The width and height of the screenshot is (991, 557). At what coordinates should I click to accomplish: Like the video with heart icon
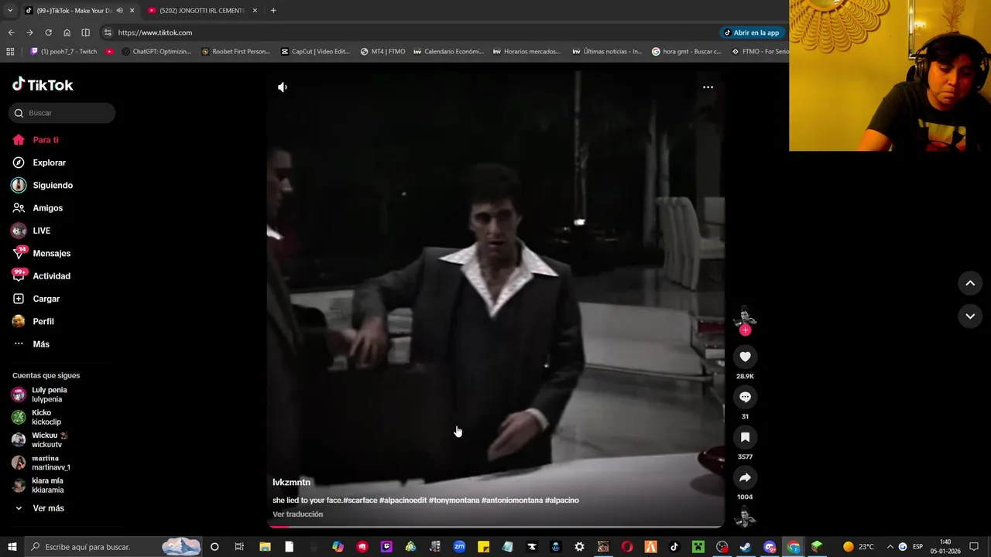(x=745, y=357)
